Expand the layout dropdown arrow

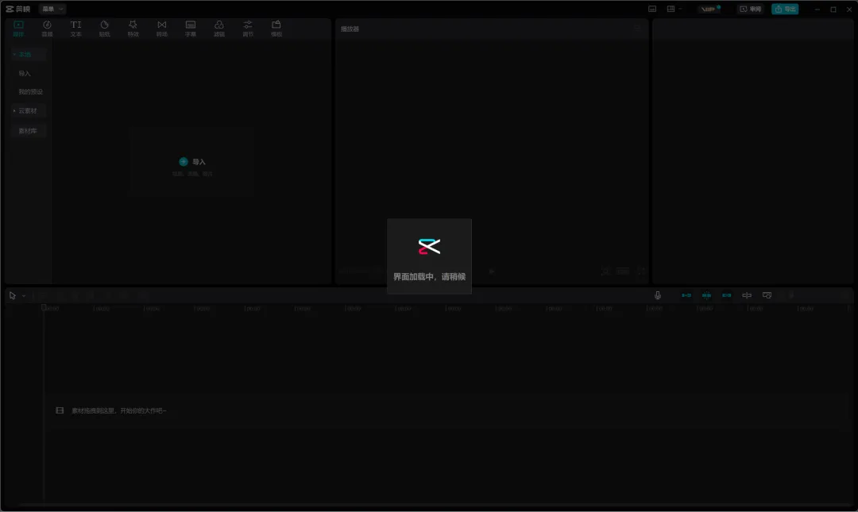point(680,9)
